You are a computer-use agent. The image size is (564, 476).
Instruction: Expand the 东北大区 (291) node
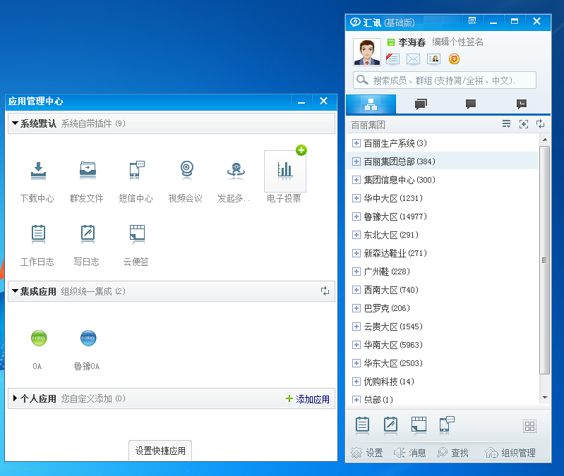356,235
